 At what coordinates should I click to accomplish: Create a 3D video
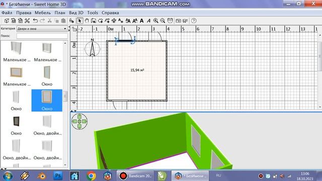coord(185,21)
